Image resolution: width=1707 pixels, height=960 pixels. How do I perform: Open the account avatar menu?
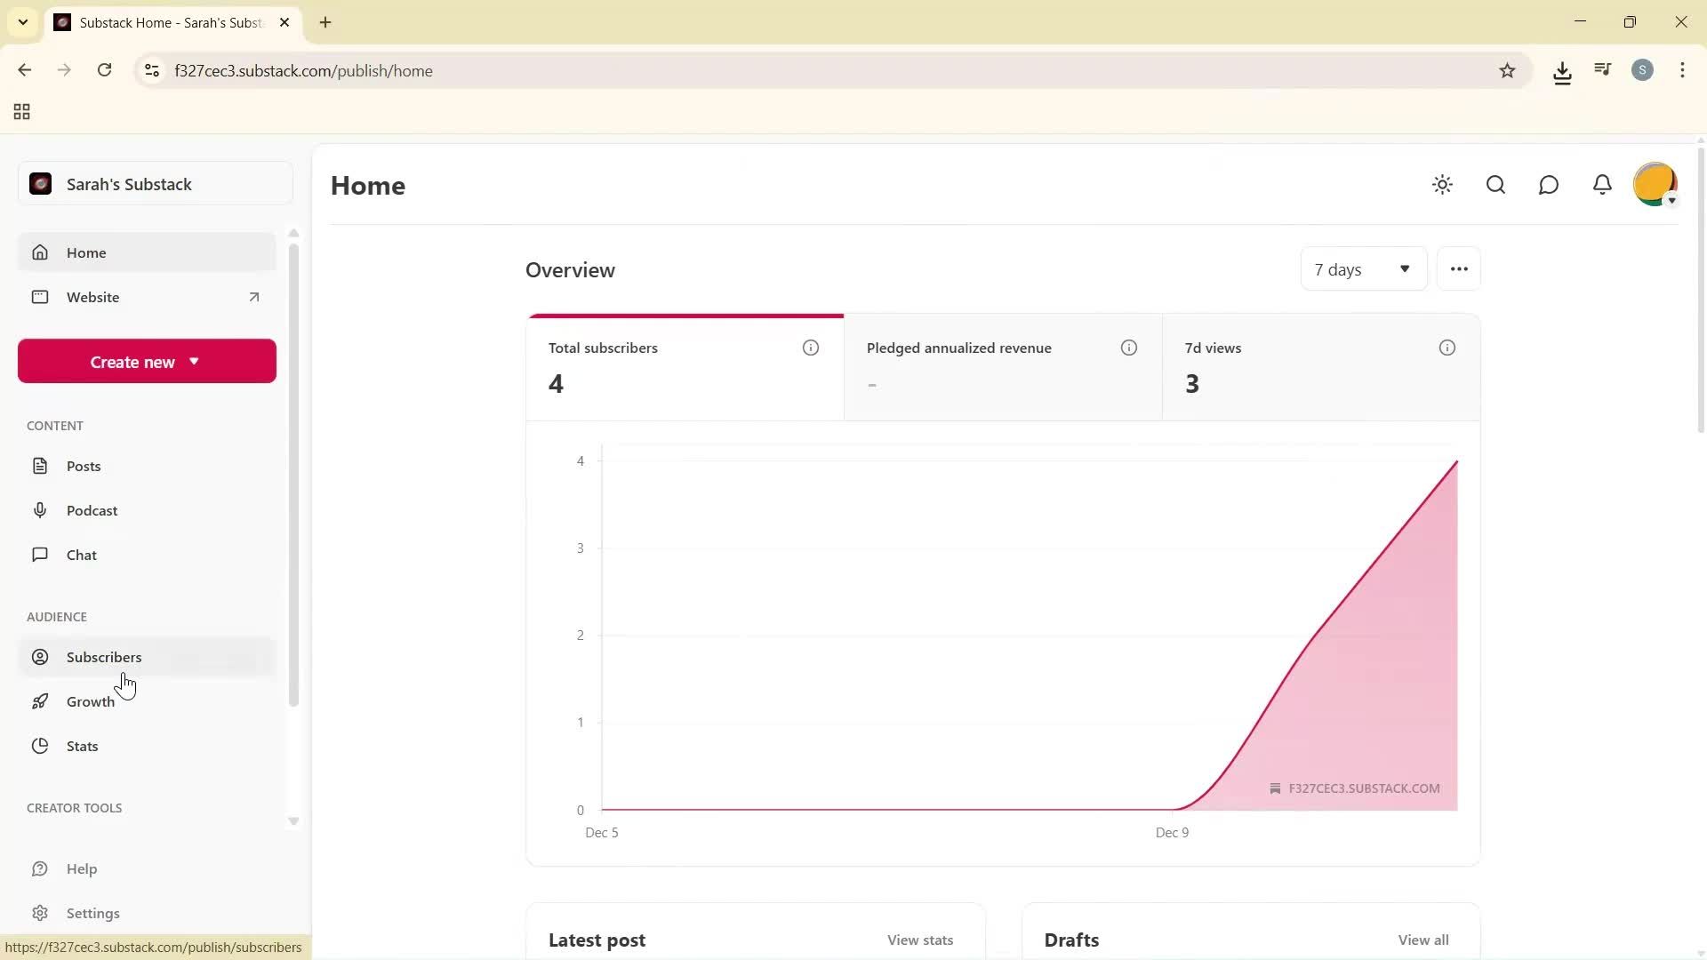pos(1655,184)
